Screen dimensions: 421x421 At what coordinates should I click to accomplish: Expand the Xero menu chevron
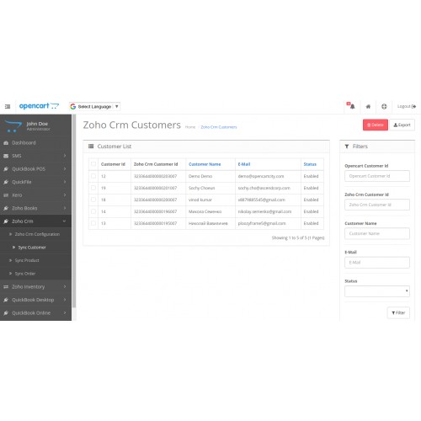pos(65,195)
